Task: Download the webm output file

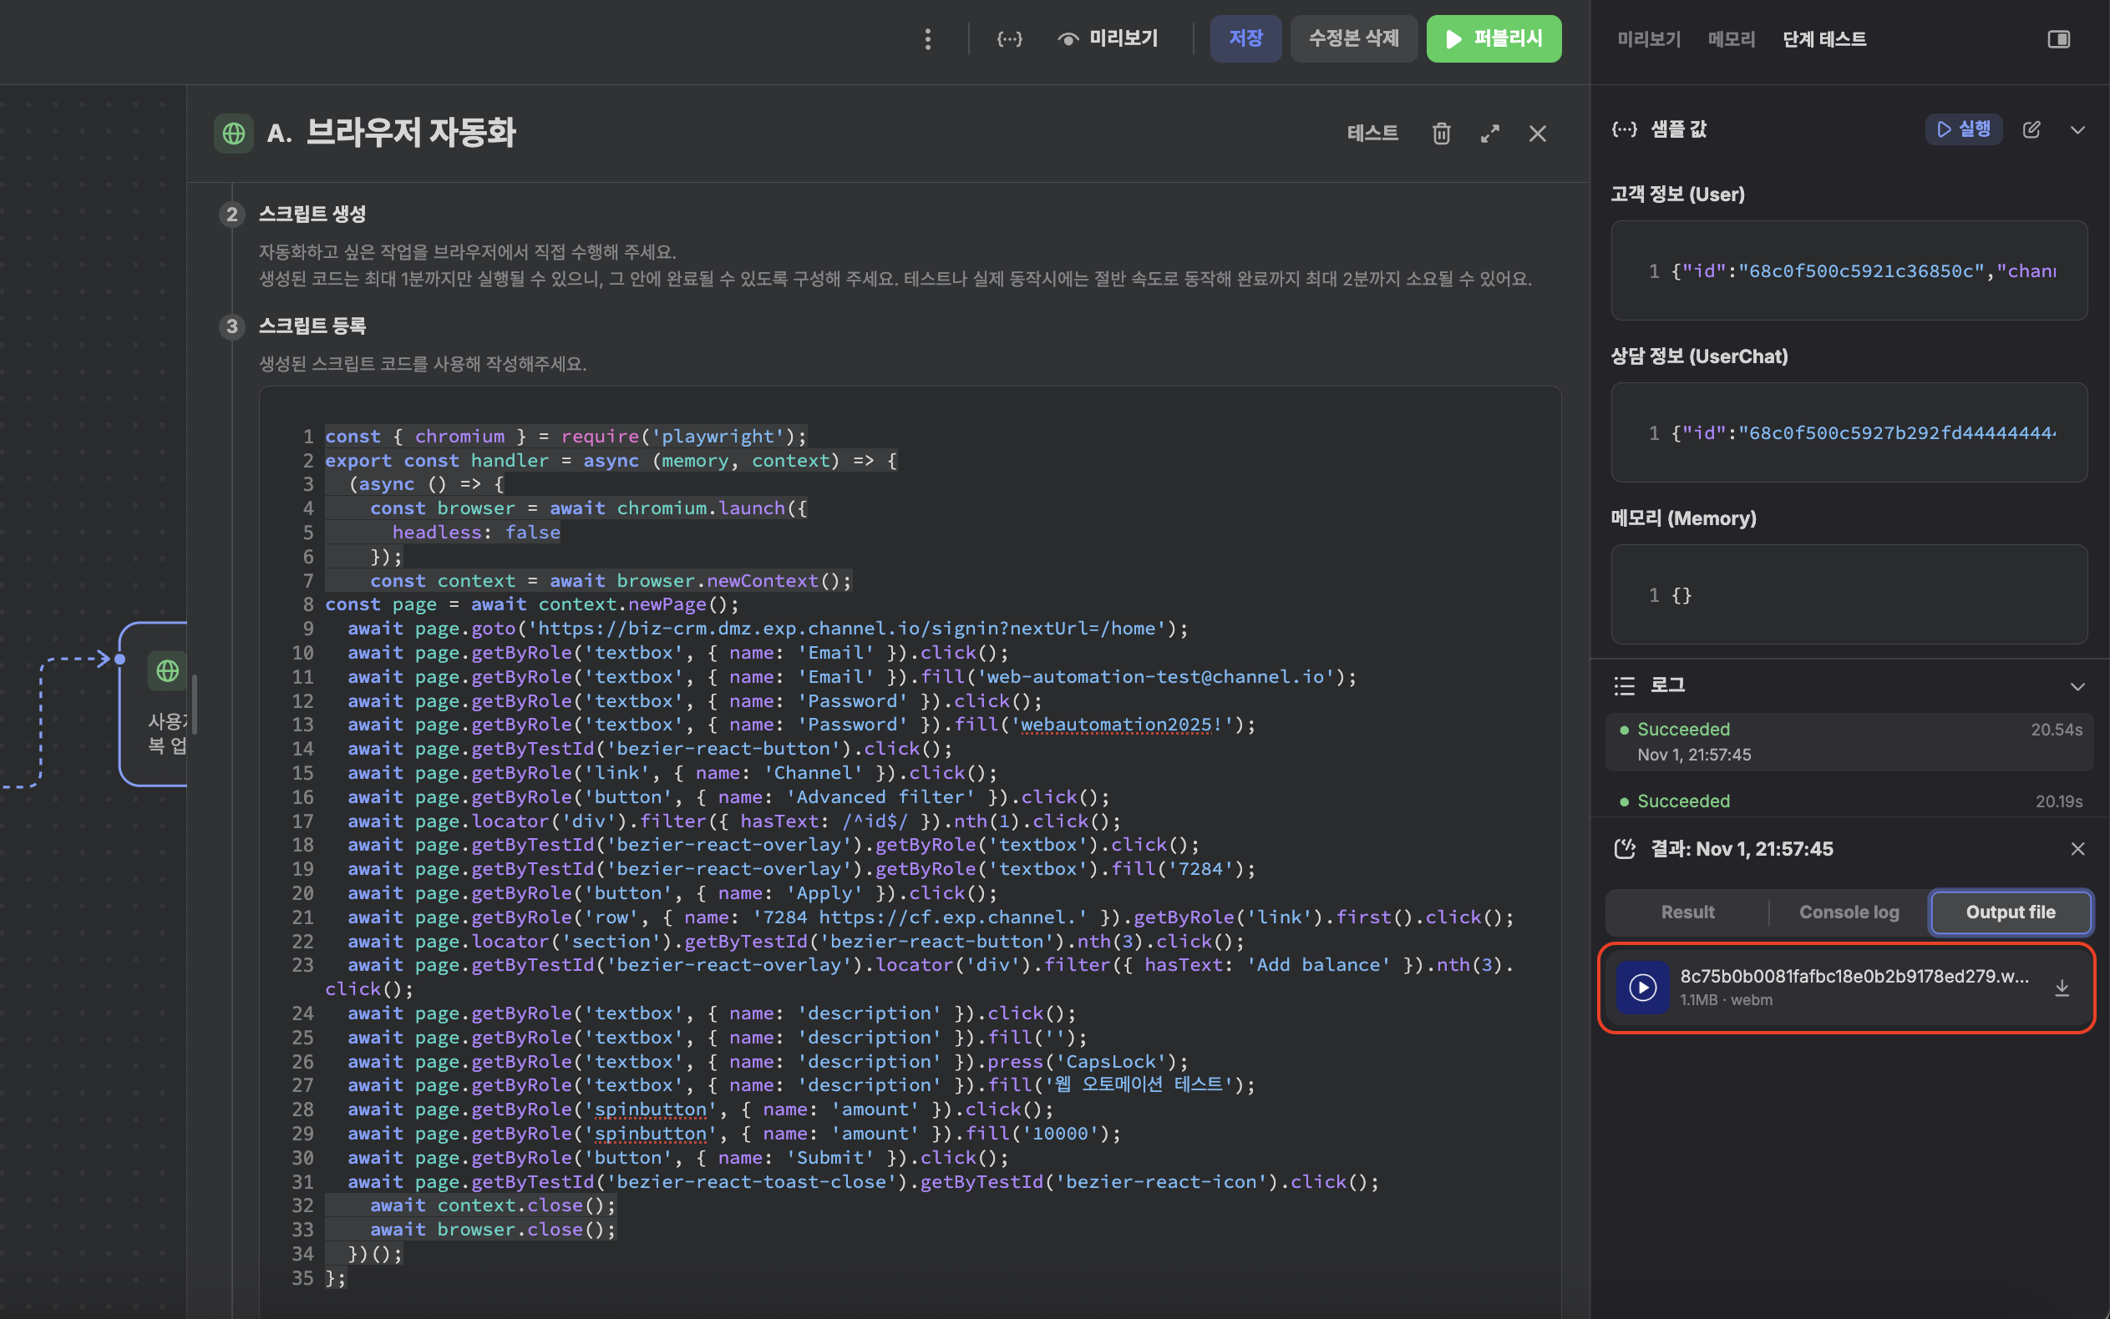Action: tap(2061, 988)
